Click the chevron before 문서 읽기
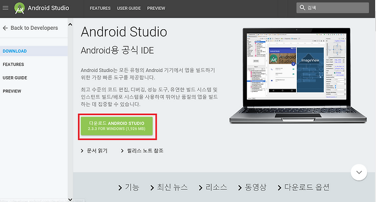Viewport: 376px width, 202px height. (x=82, y=151)
